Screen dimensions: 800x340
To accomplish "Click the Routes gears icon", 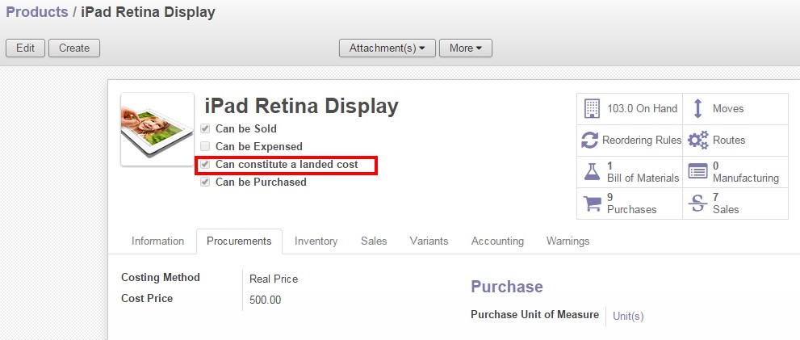I will click(x=697, y=141).
